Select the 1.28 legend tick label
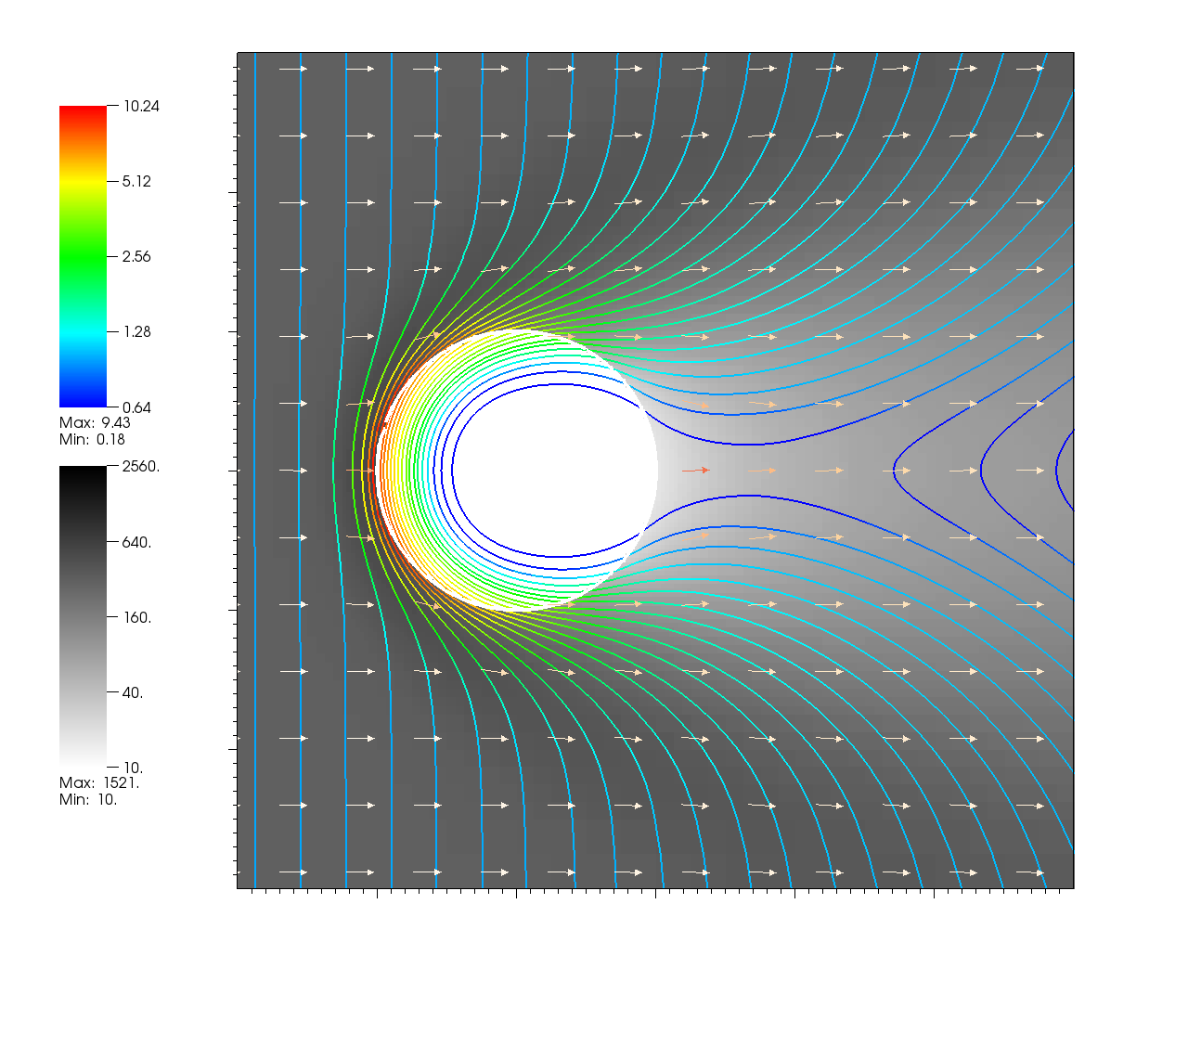 coord(136,332)
